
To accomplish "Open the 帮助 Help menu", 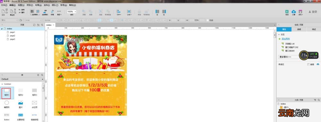I will point(72,5).
